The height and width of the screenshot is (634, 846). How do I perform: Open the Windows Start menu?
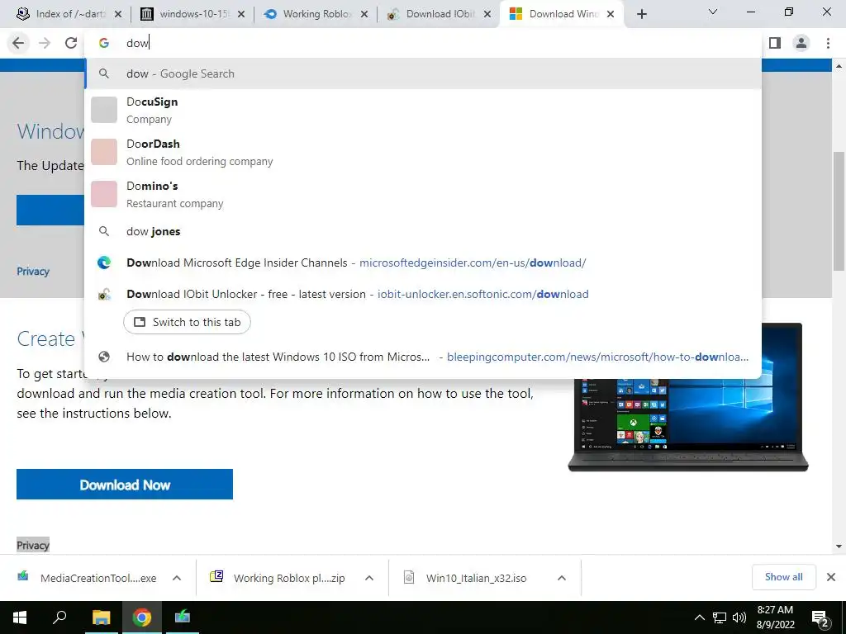pyautogui.click(x=20, y=617)
